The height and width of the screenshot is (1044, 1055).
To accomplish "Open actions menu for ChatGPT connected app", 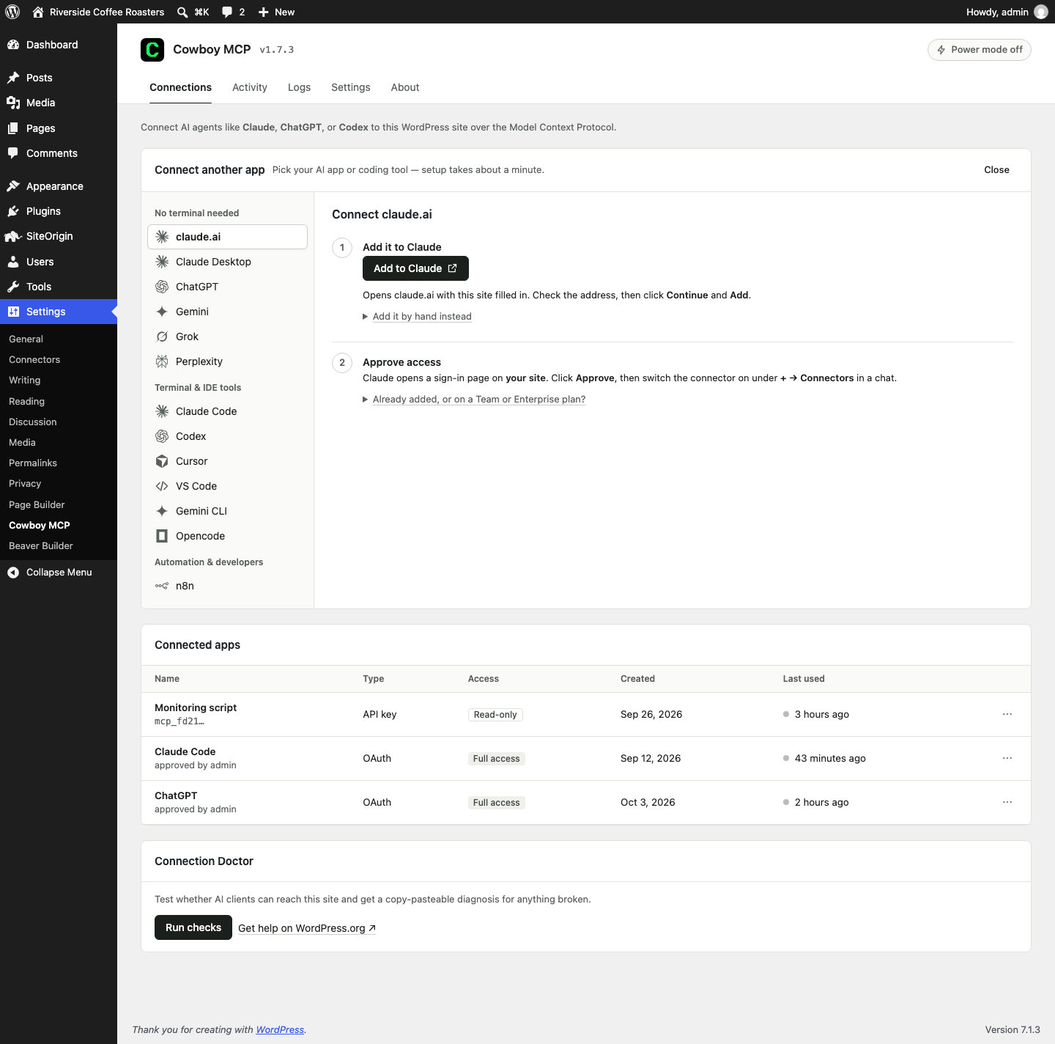I will [1007, 802].
